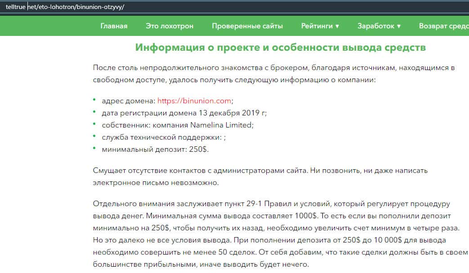Expand the Рейтинги dropdown menu
The width and height of the screenshot is (469, 273).
tap(320, 26)
